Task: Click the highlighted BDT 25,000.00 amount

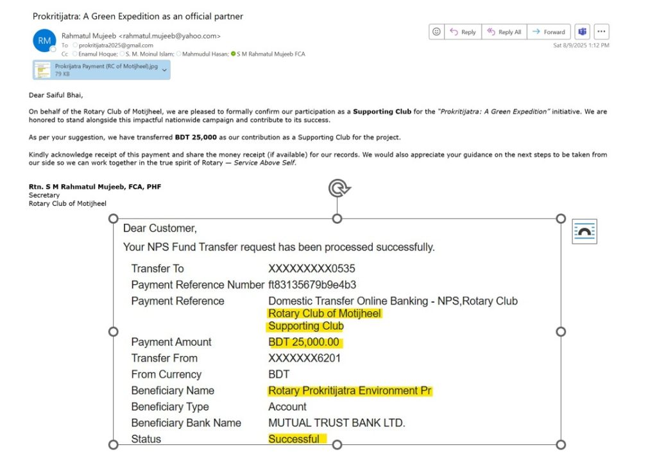Action: pyautogui.click(x=303, y=342)
